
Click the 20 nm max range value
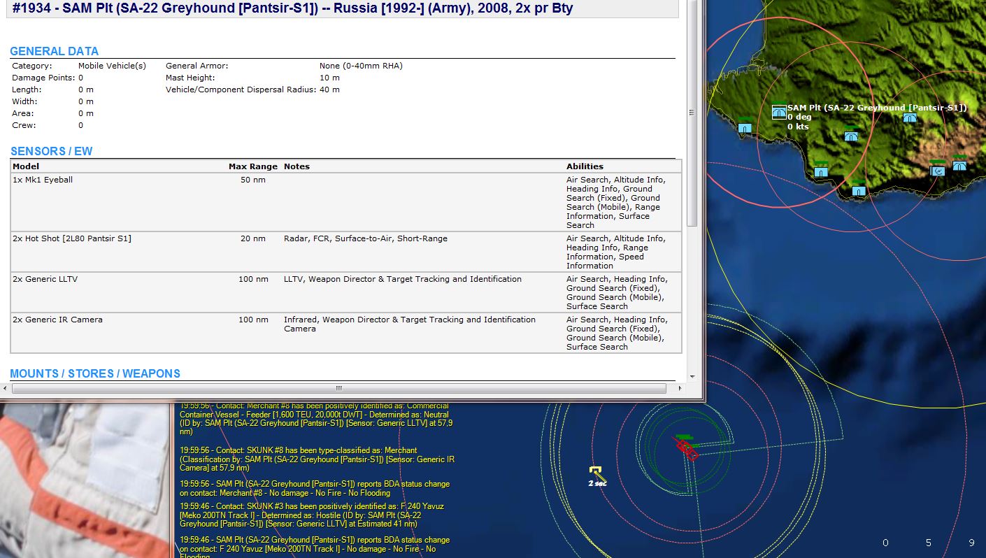pos(253,238)
